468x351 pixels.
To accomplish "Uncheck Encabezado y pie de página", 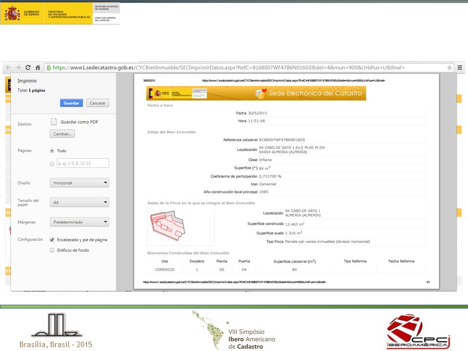I will 52,240.
